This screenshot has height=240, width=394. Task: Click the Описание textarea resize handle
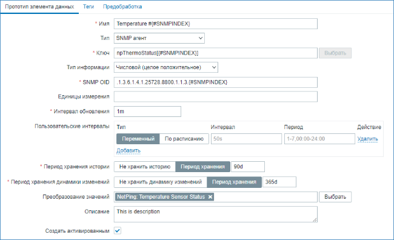315,220
